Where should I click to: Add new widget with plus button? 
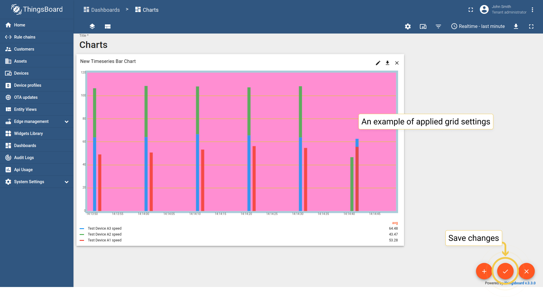(484, 271)
